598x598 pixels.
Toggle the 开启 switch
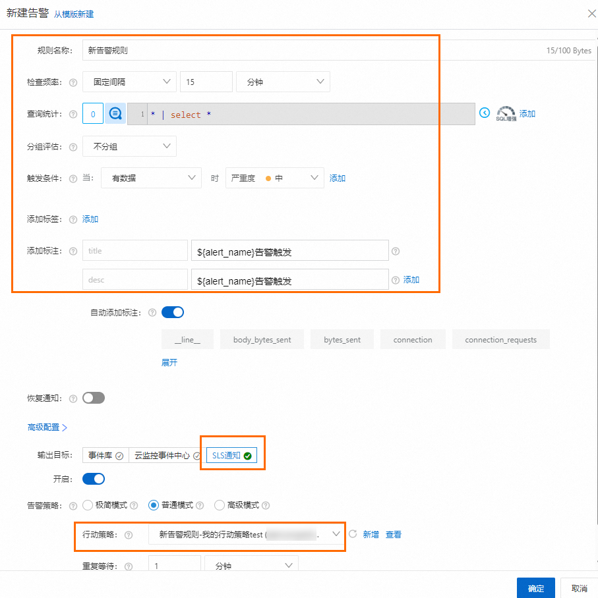[x=94, y=479]
